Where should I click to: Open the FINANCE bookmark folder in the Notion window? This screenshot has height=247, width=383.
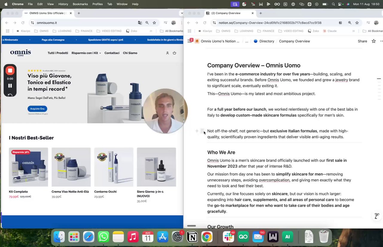click(266, 31)
